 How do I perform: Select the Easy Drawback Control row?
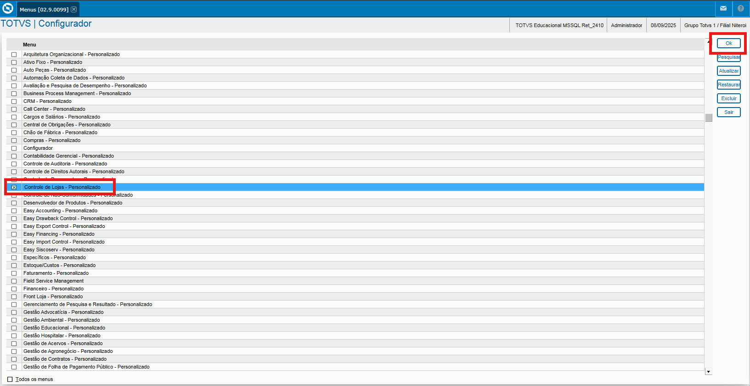pos(355,219)
